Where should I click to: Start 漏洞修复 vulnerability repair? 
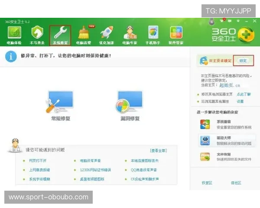coord(130,106)
